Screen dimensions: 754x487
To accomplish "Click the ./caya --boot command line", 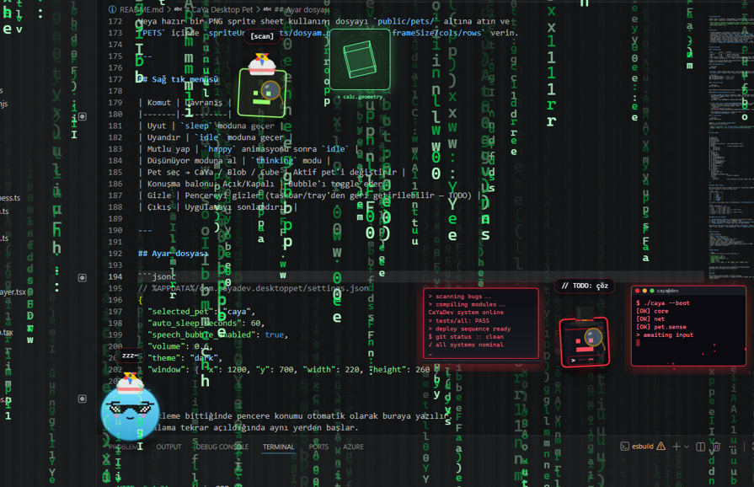I will 663,302.
